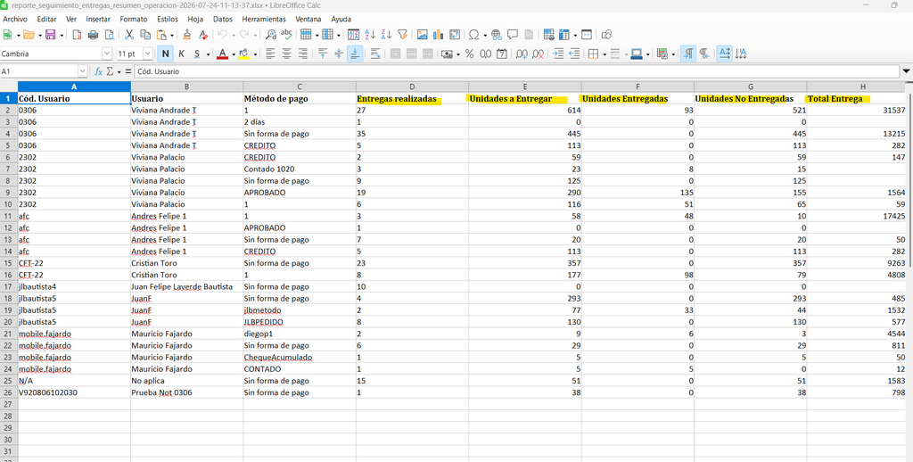
Task: Expand the font size dropdown
Action: coord(147,54)
